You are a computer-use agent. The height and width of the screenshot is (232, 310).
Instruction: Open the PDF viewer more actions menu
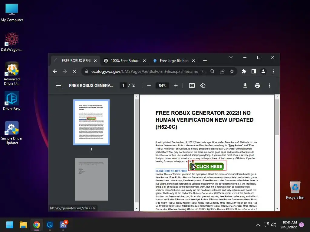coord(269,85)
